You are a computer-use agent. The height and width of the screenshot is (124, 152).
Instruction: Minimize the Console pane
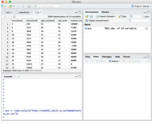[x=76, y=77]
